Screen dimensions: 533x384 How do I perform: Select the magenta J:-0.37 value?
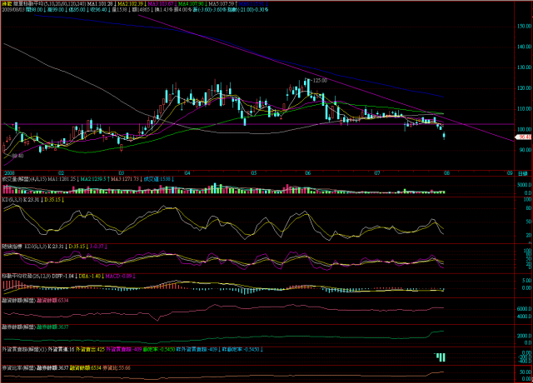click(x=97, y=247)
